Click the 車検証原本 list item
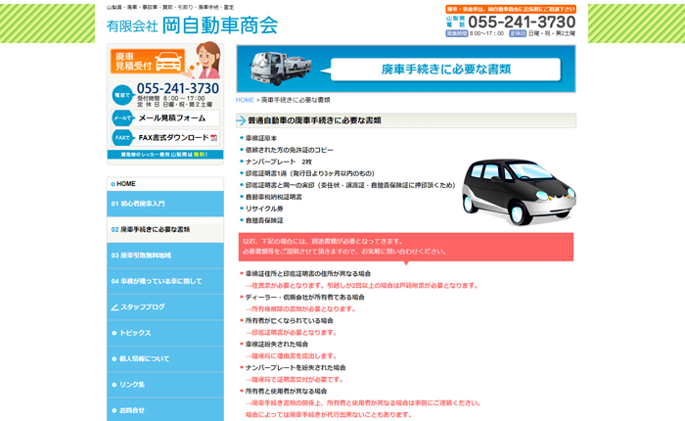 point(261,138)
